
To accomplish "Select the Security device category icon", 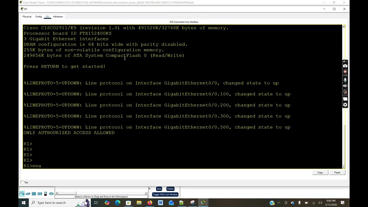I will [x=45, y=194].
